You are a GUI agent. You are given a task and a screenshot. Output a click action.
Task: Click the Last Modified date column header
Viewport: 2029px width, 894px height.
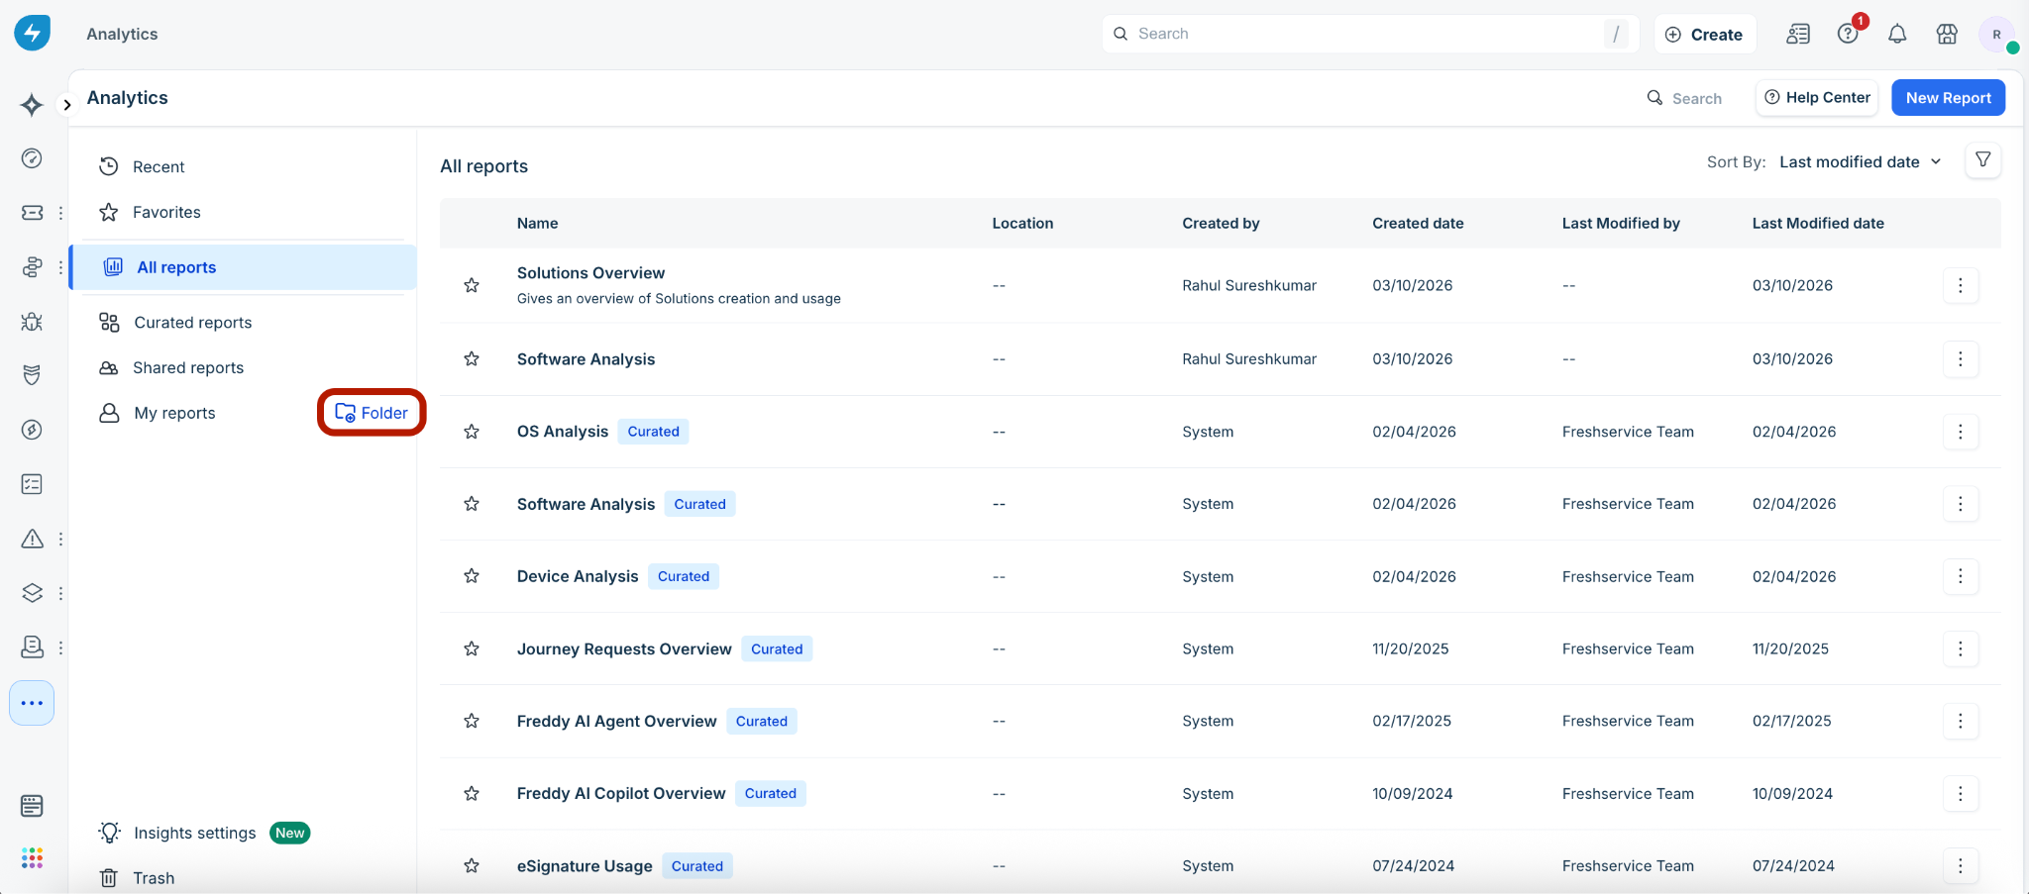(x=1818, y=223)
